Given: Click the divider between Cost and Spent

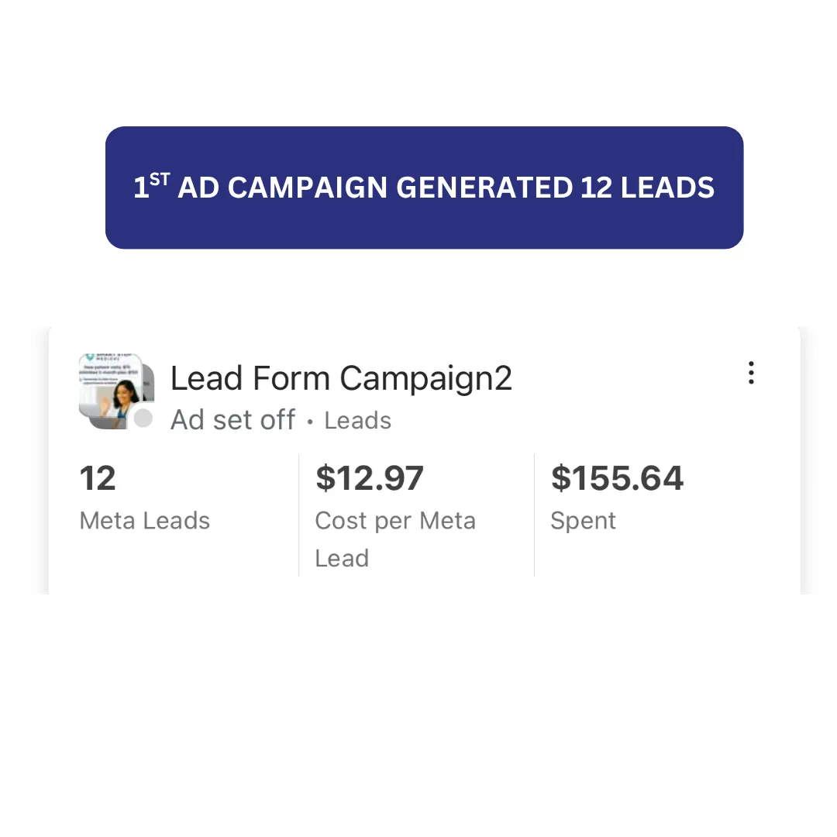Looking at the screenshot, I should [534, 515].
